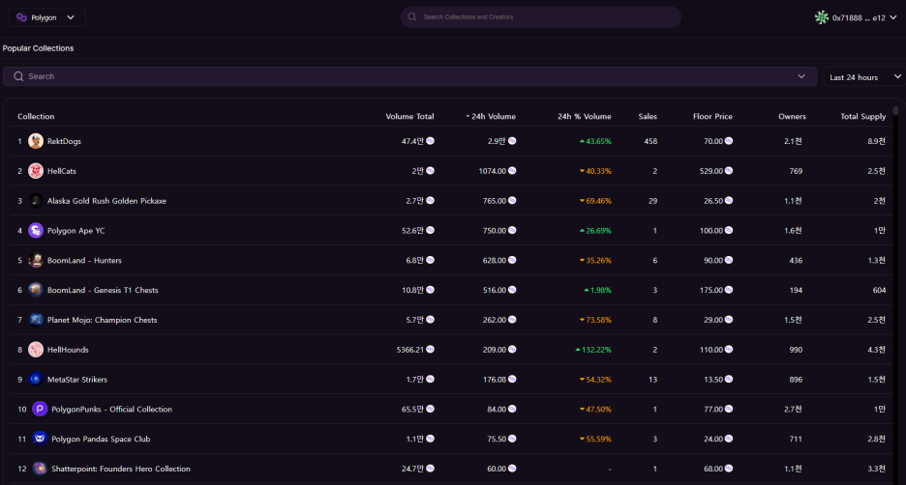Open the BoomLand - Hunters collection

[x=84, y=261]
